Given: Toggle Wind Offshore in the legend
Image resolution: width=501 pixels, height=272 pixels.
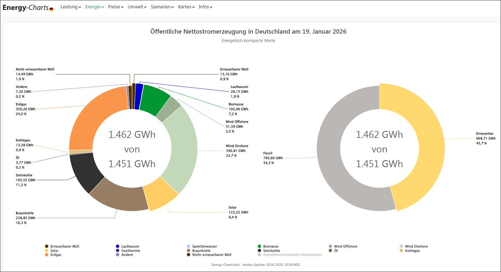Looking at the screenshot, I should point(345,247).
